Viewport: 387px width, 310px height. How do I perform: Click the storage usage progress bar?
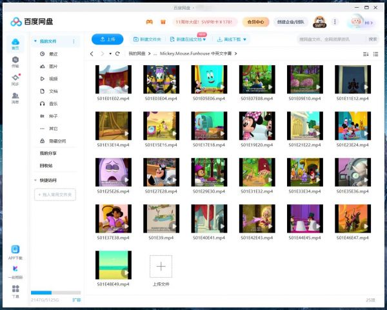pos(49,293)
